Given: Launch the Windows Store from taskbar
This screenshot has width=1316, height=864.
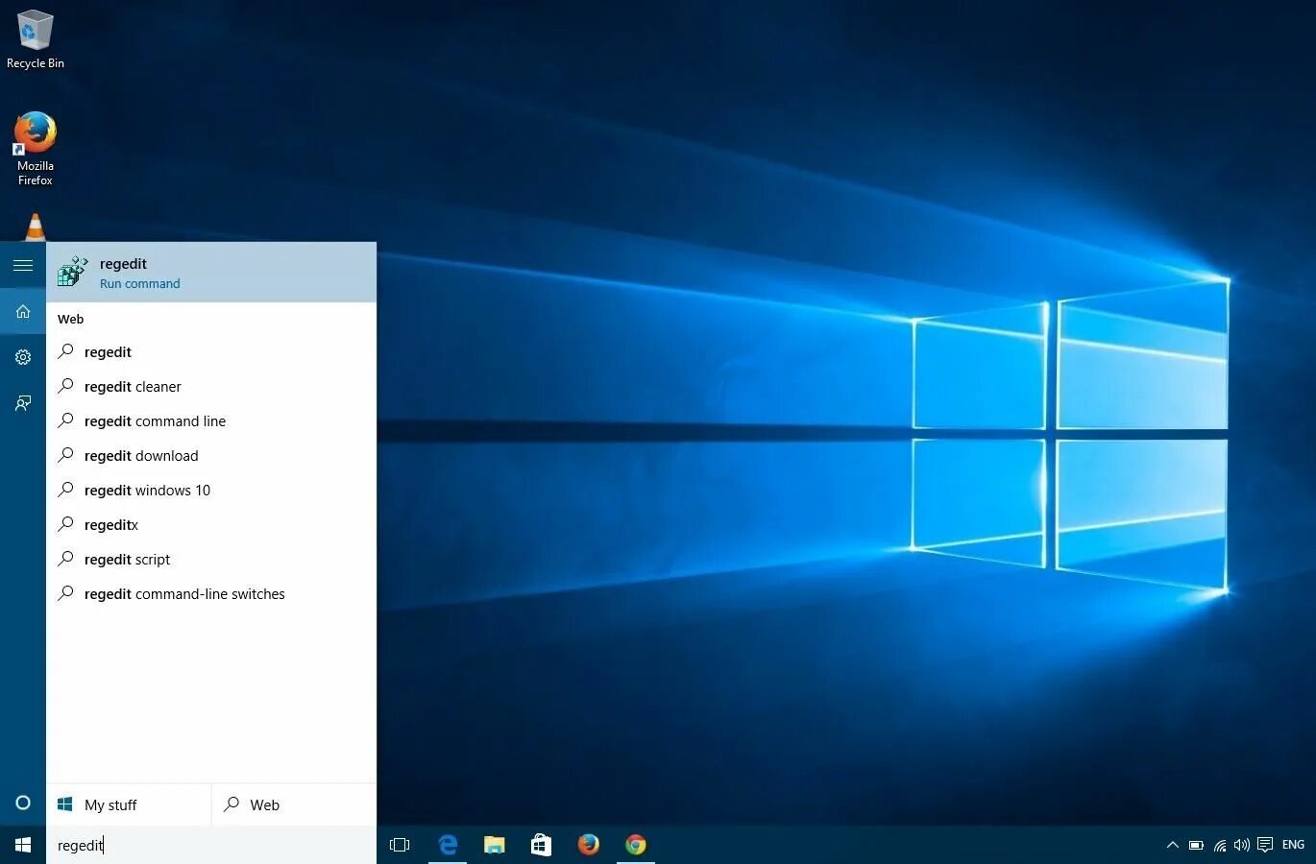Looking at the screenshot, I should 541,845.
